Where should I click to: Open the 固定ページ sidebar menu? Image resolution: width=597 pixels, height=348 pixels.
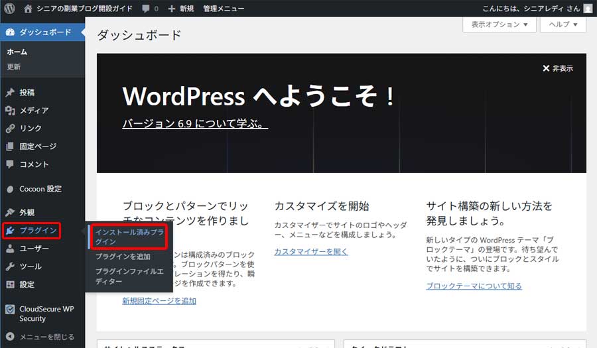point(38,146)
